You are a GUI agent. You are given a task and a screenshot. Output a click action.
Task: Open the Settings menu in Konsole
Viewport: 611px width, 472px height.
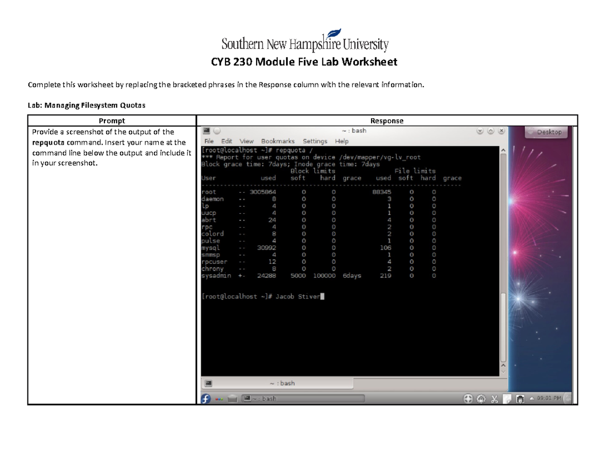pos(315,141)
